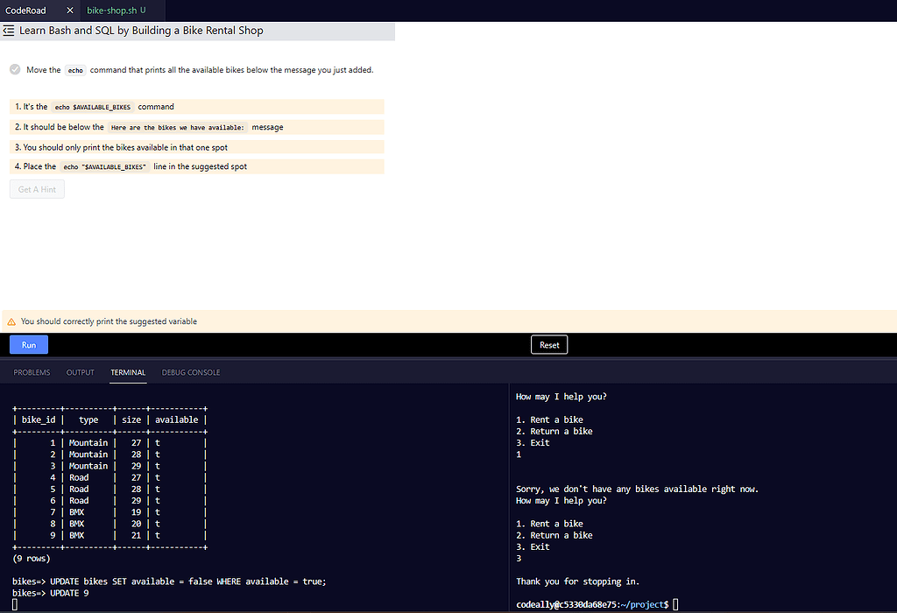897x613 pixels.
Task: Click the Get A Hint button
Action: pyautogui.click(x=36, y=188)
